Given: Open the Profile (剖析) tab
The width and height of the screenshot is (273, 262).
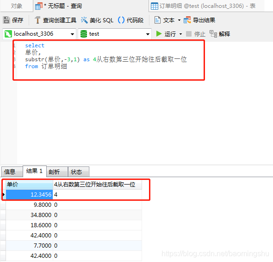Looking at the screenshot, I should pos(57,172).
